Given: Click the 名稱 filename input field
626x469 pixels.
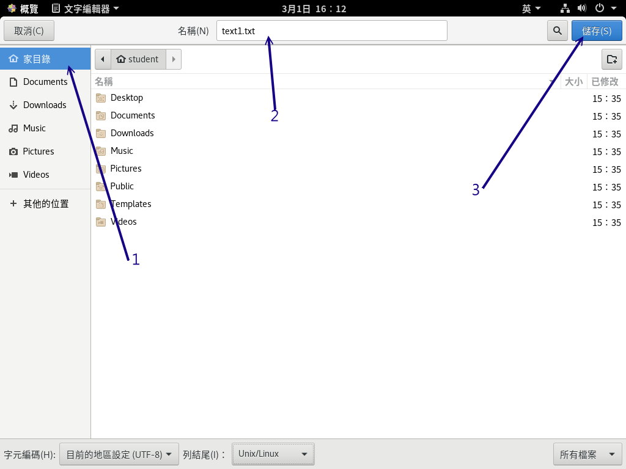Looking at the screenshot, I should (x=332, y=30).
